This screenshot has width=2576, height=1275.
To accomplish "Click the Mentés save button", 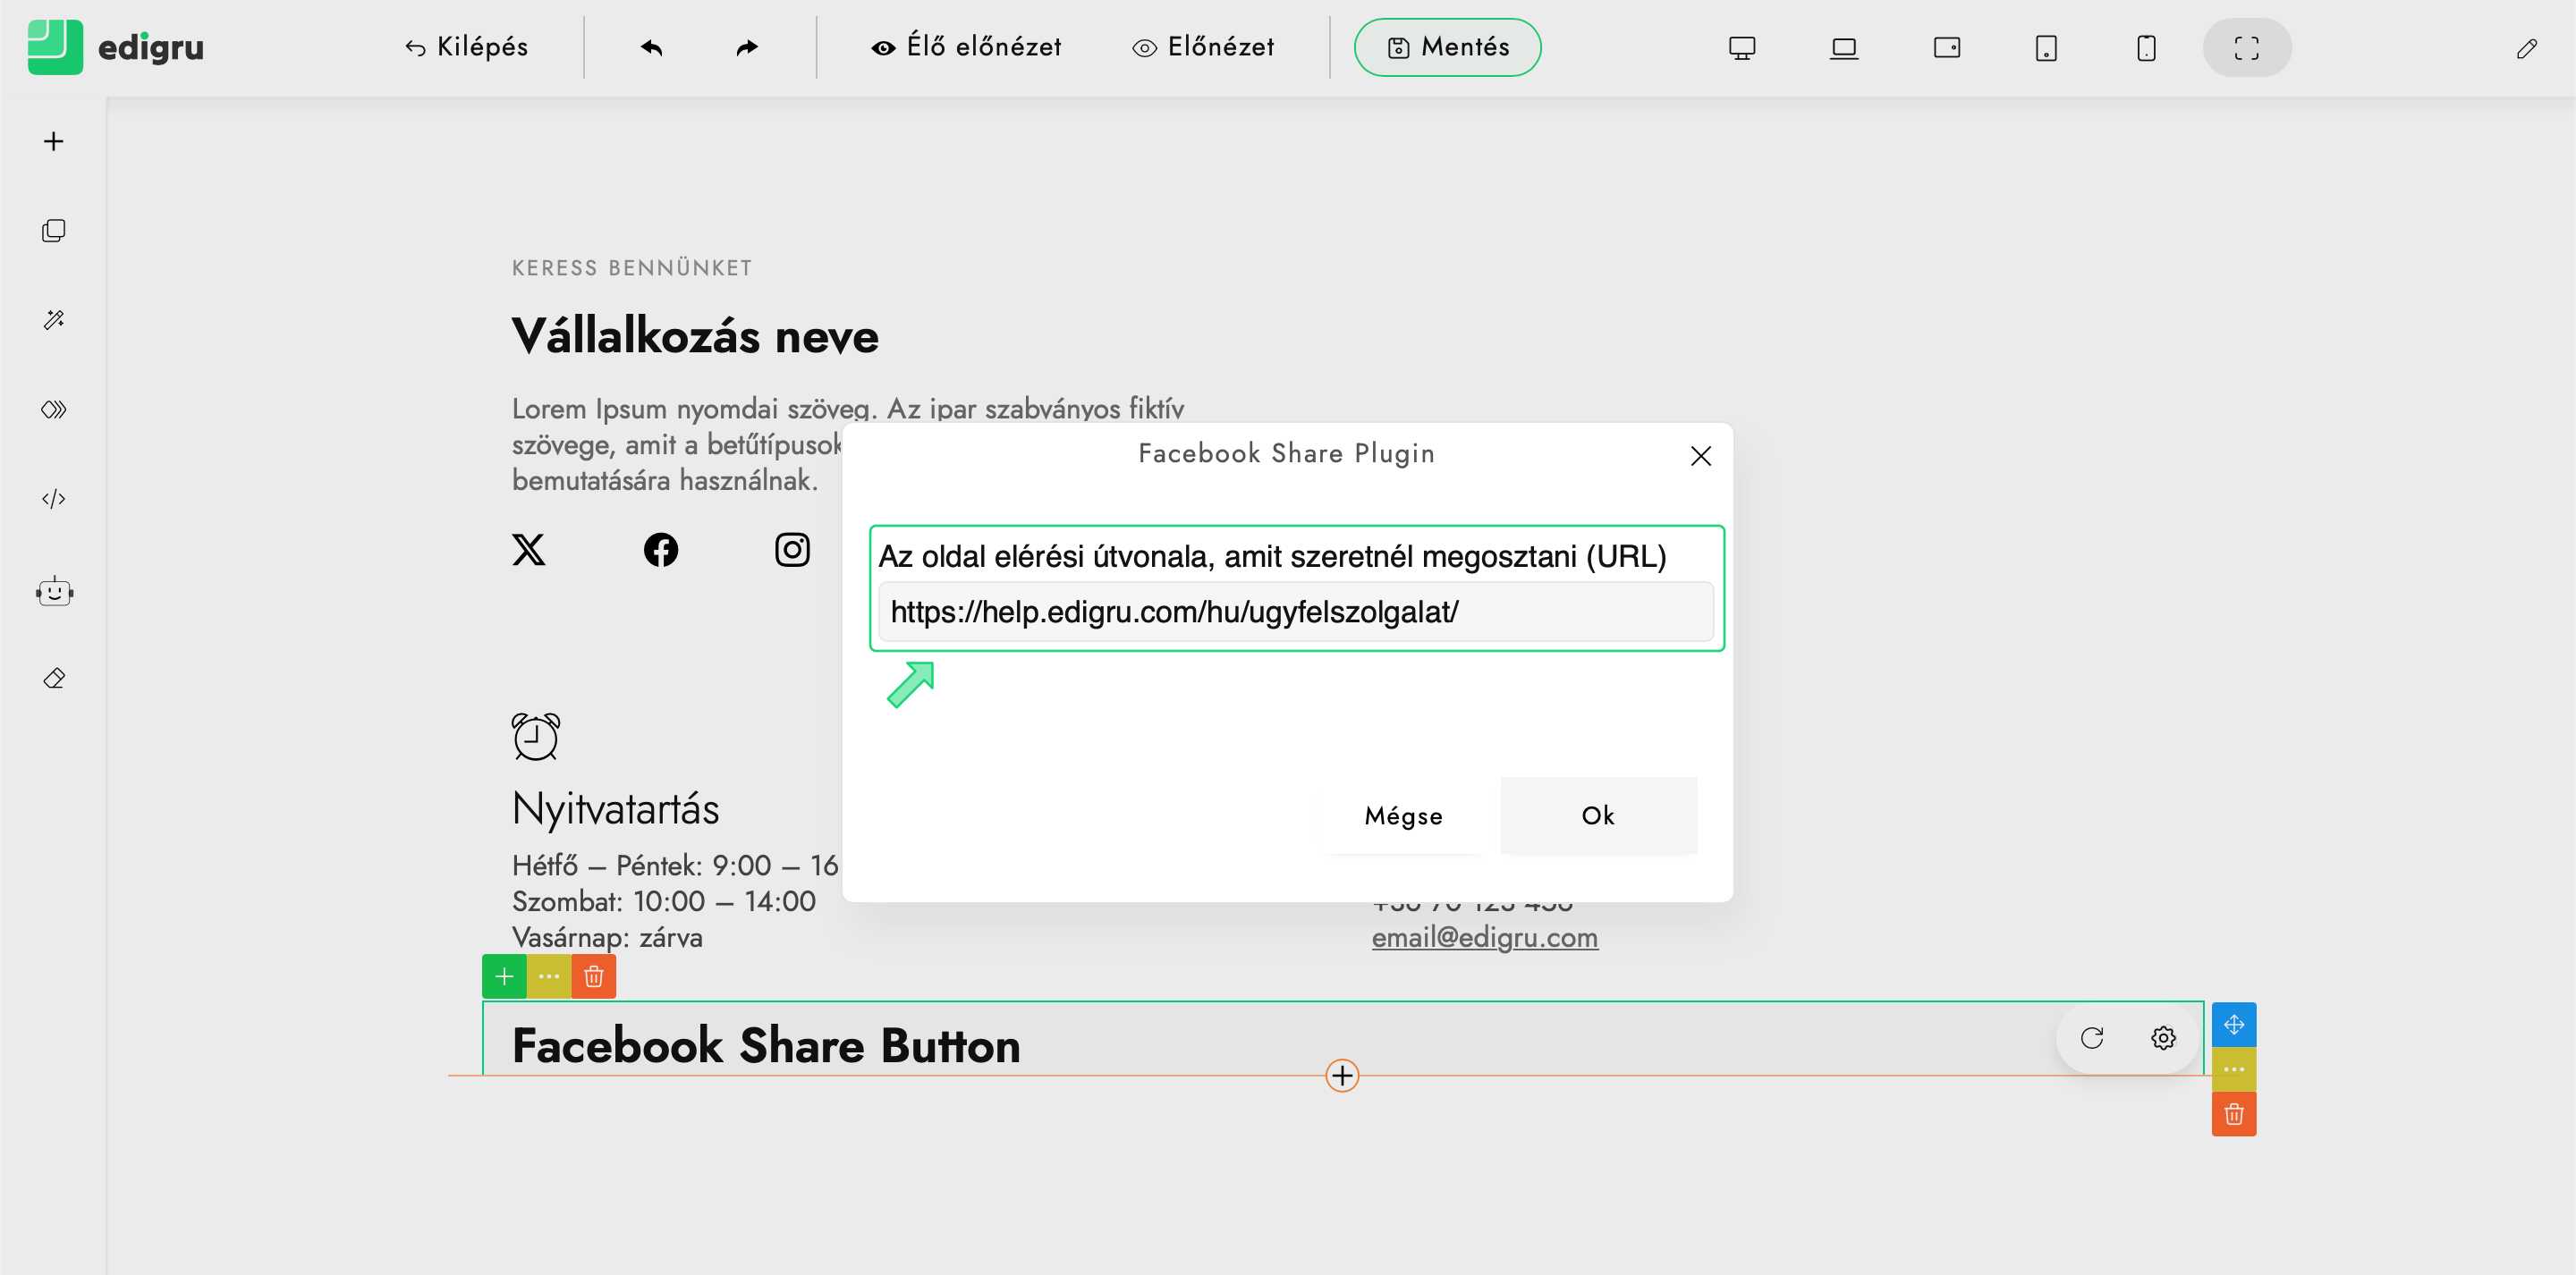I will (x=1447, y=47).
